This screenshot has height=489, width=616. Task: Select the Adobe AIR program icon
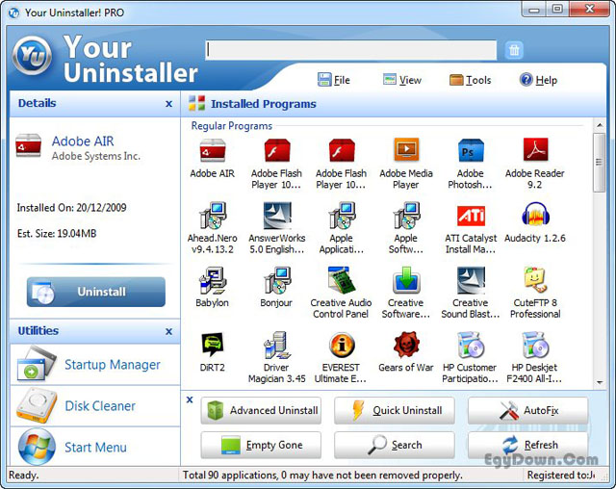tap(212, 150)
